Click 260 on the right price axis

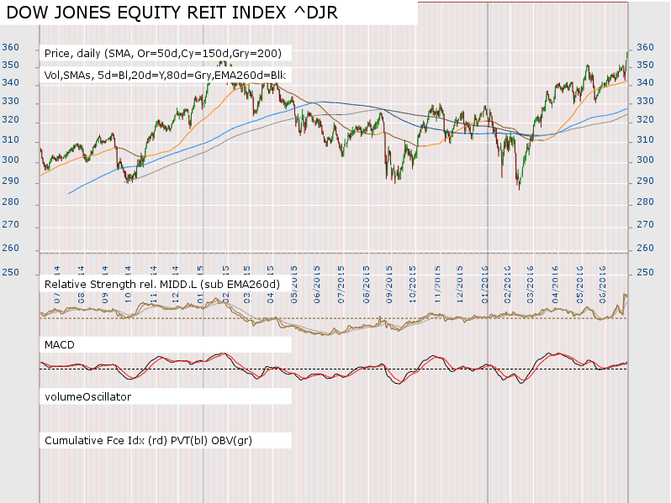(x=645, y=248)
